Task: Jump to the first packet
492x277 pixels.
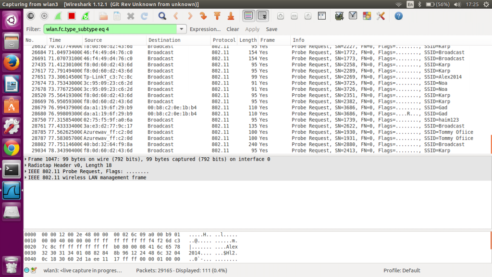Action: [217, 16]
